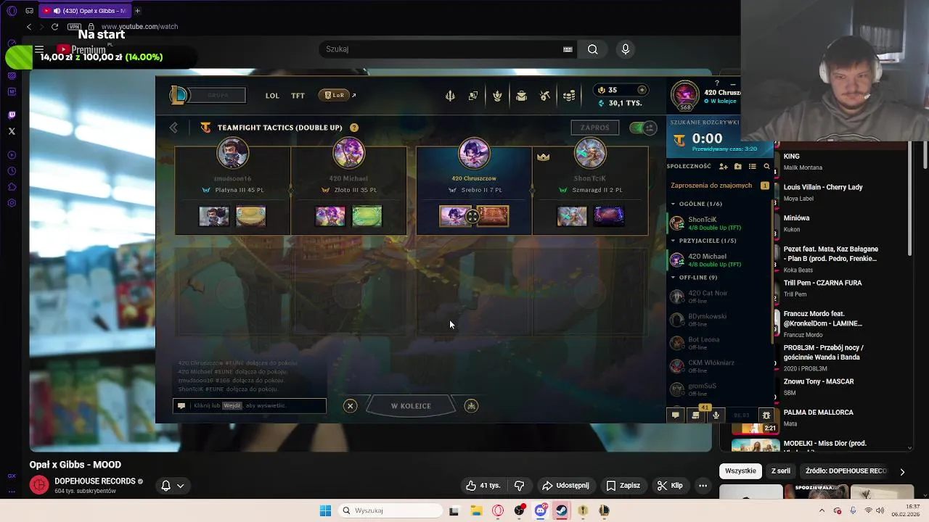Click the ZAPROŚ invite button

point(594,128)
